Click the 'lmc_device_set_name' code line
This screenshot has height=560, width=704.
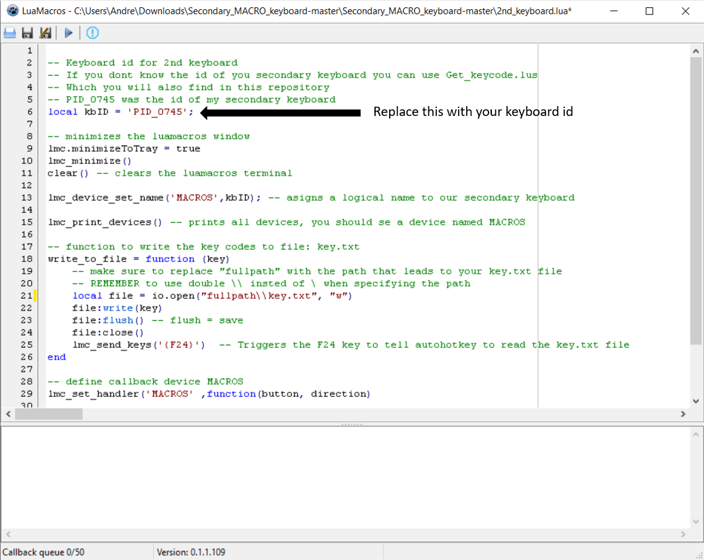click(154, 197)
